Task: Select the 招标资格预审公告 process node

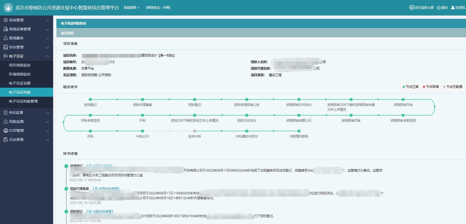Action: click(247, 99)
